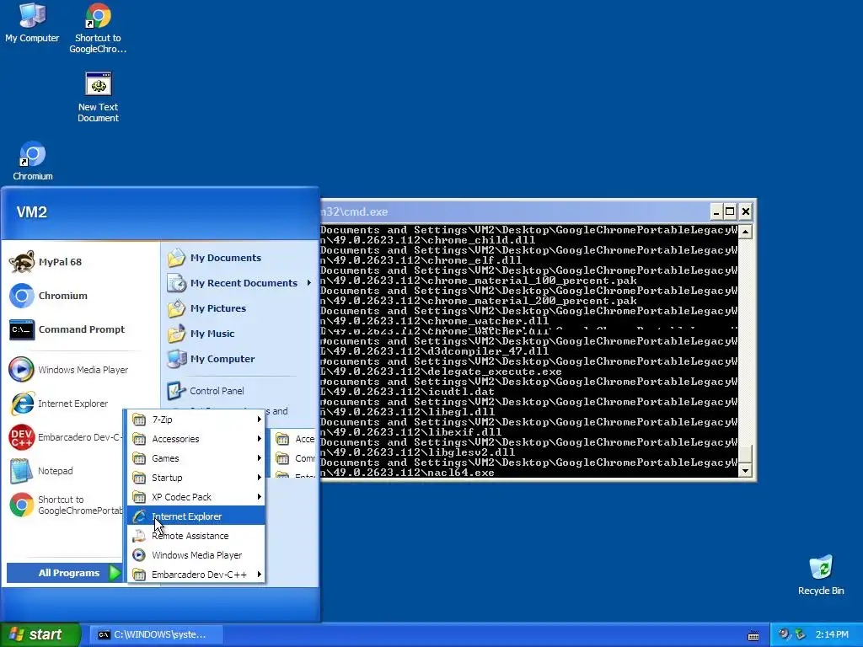Open Shortcut to GoogleChrome desktop icon

click(x=98, y=28)
